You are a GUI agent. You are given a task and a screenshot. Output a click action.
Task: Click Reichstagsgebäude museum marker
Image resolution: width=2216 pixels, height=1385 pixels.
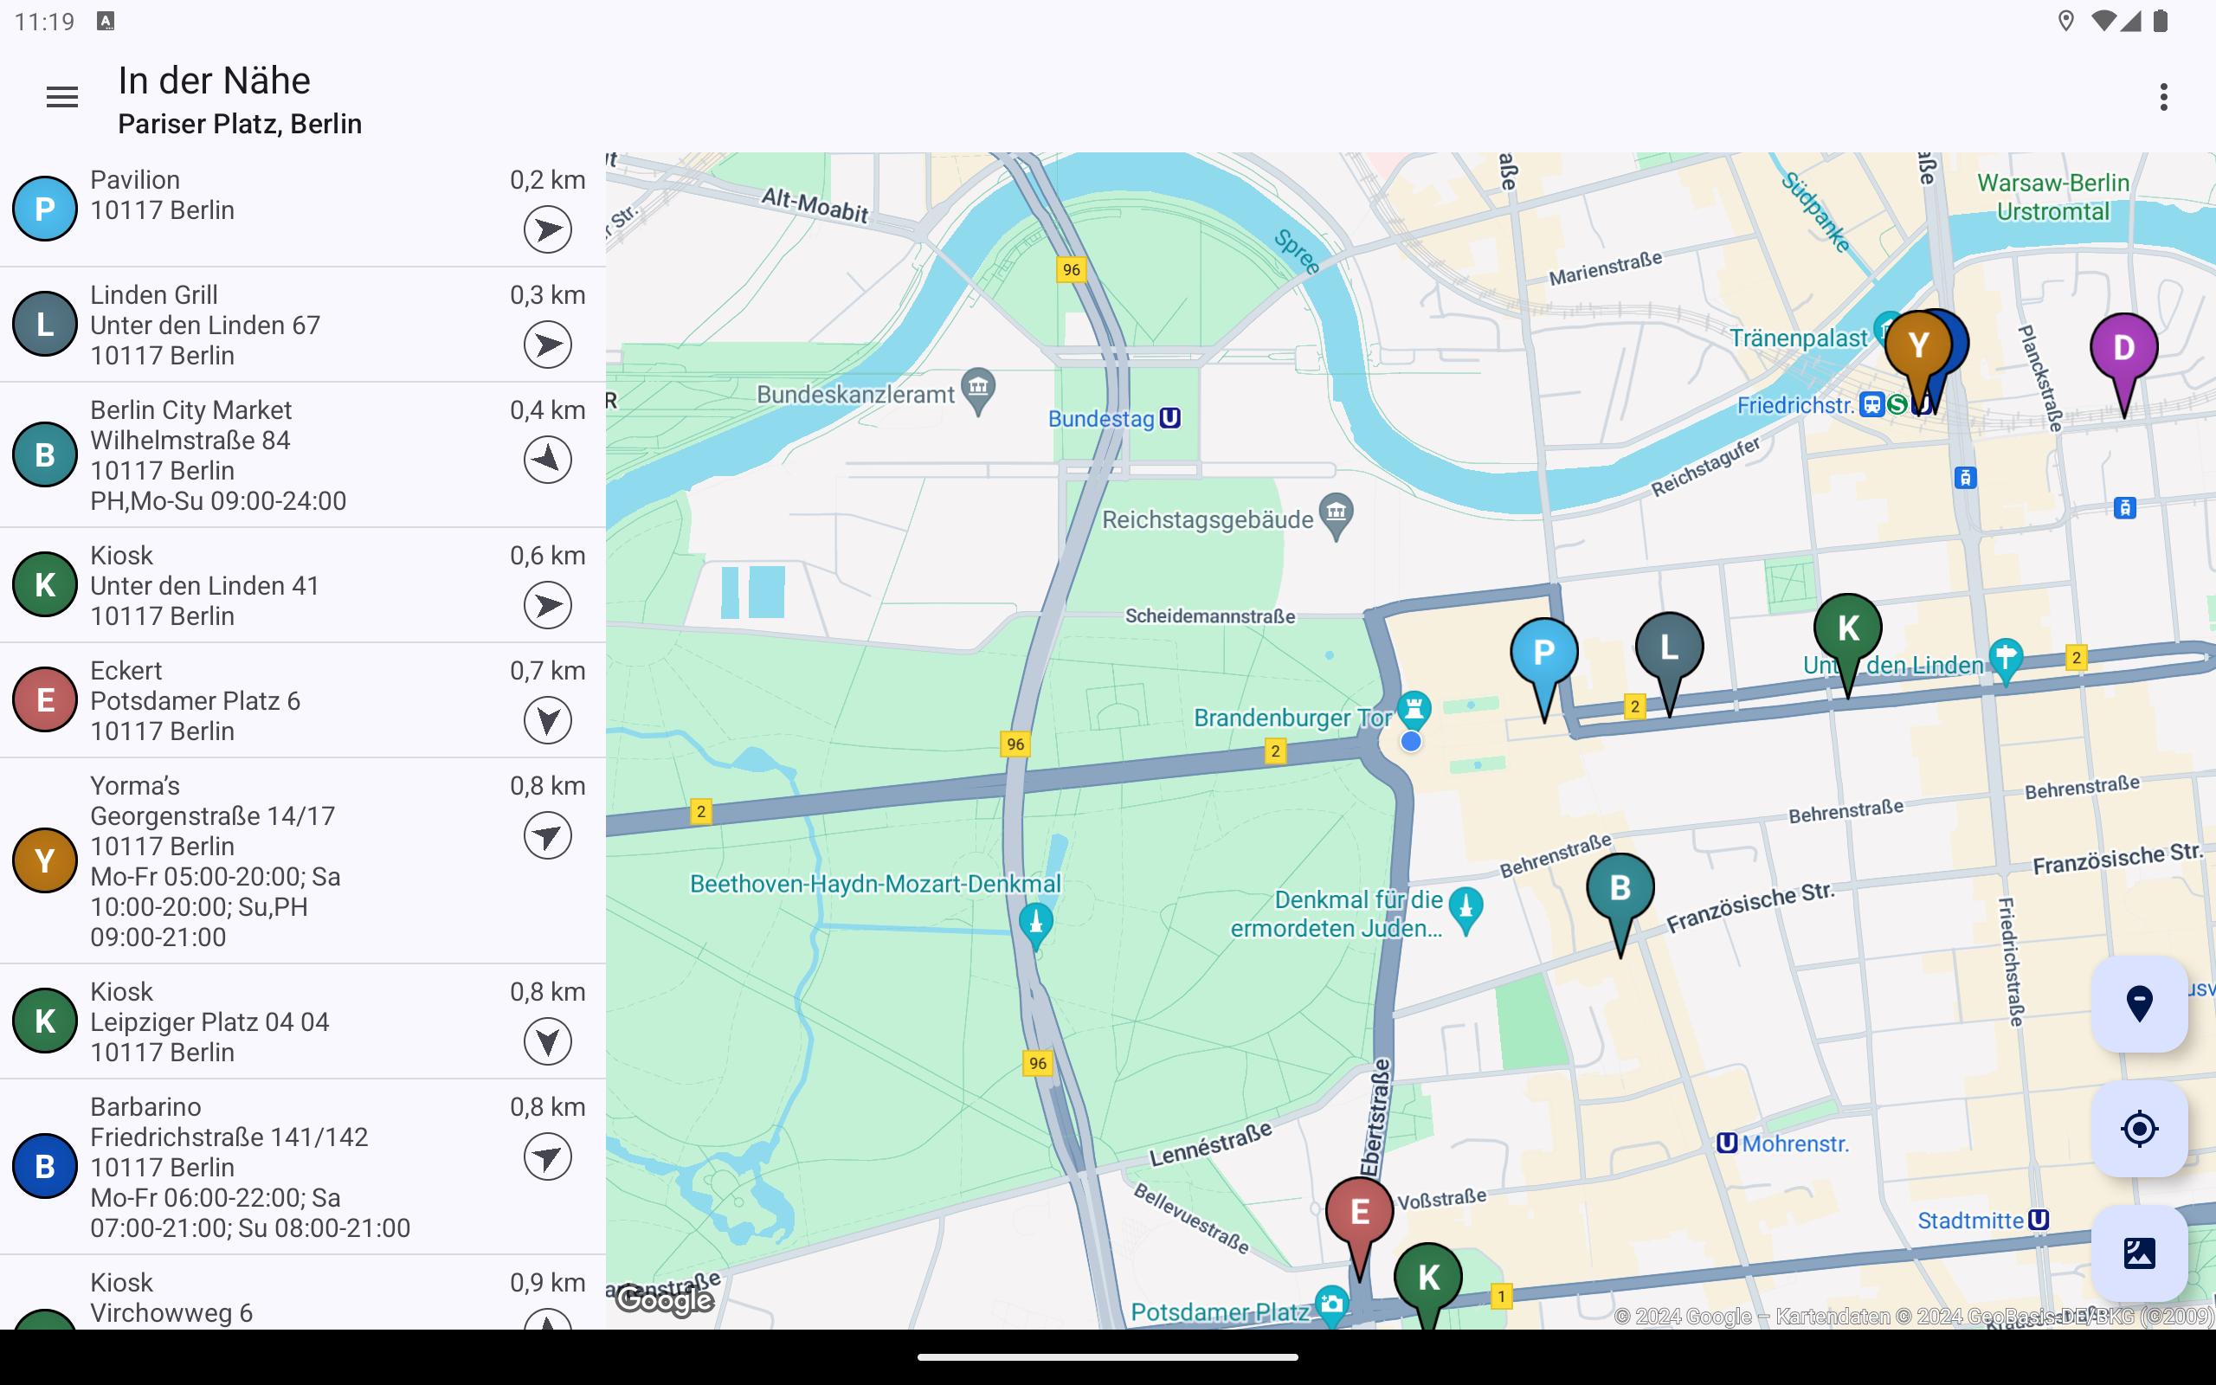1336,515
